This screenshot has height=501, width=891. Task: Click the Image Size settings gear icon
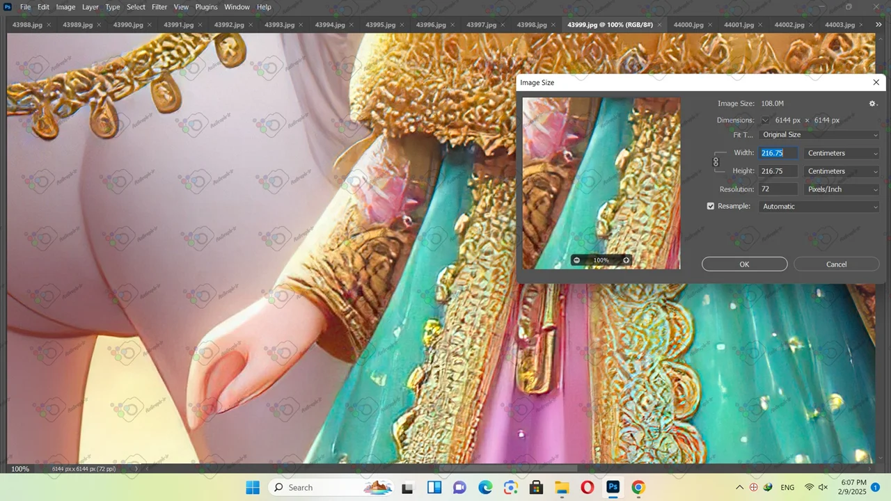[872, 104]
